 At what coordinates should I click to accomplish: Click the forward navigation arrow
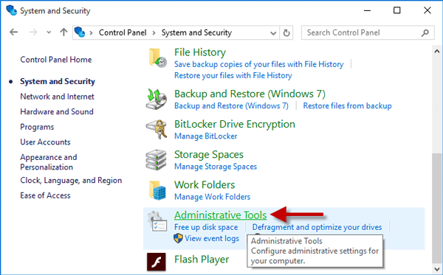click(33, 32)
